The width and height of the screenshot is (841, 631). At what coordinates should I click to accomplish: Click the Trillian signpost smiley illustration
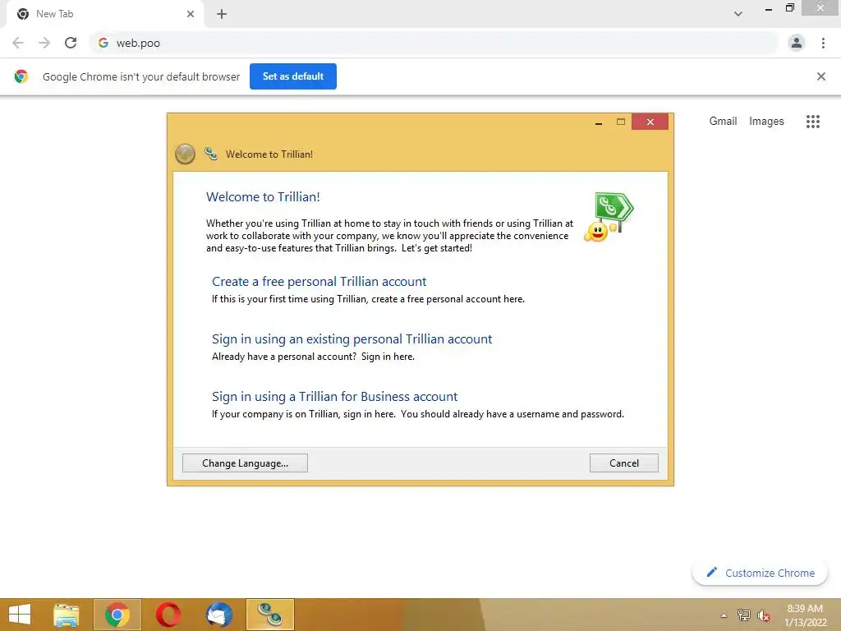coord(609,217)
